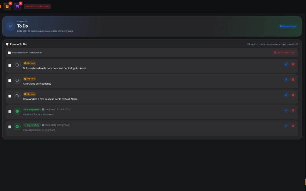
Task: Edit the 'Installare il nuovo antivirus' task
Action: (286, 110)
